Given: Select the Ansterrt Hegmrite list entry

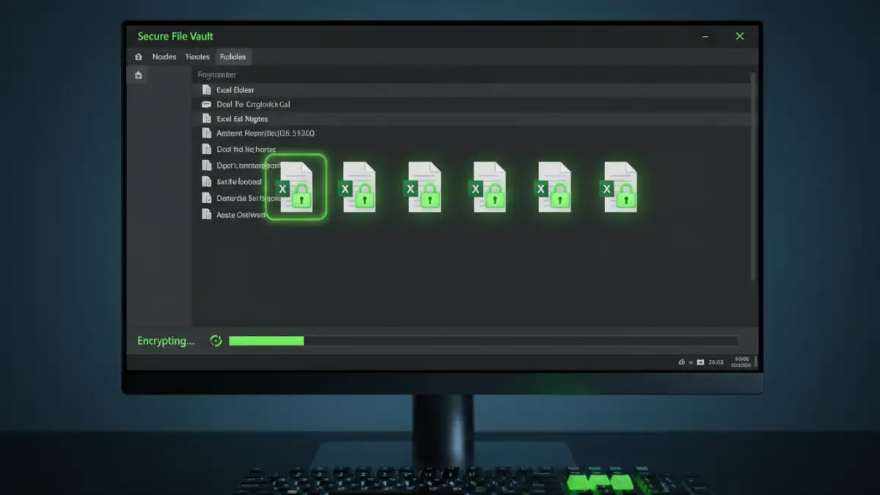Looking at the screenshot, I should [265, 133].
